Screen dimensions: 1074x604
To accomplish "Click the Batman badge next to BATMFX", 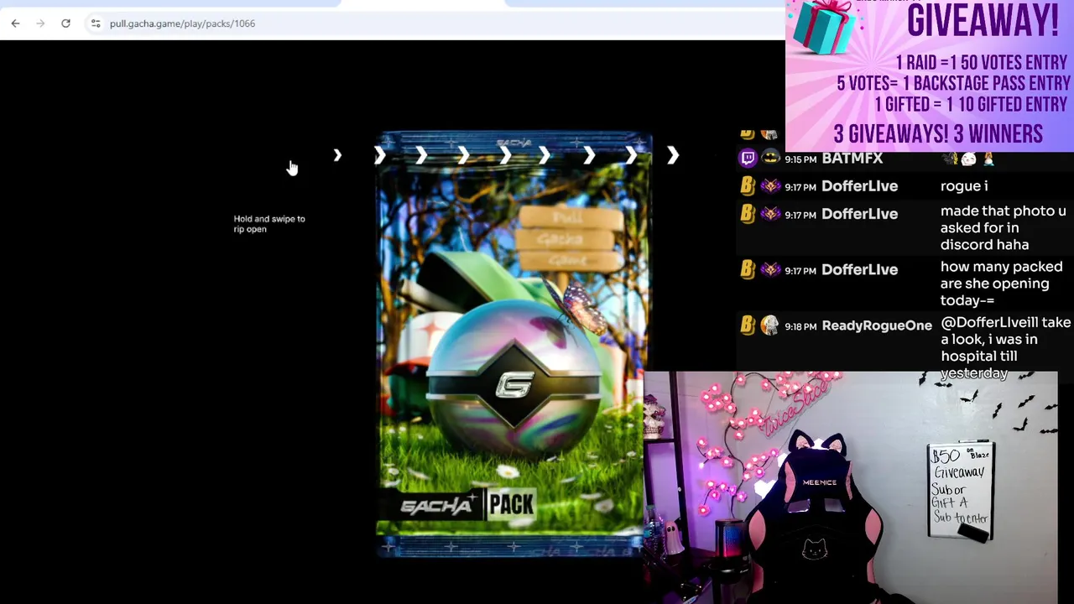I will 770,158.
